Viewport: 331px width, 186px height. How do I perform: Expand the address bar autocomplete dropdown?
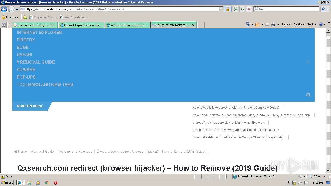[221, 9]
